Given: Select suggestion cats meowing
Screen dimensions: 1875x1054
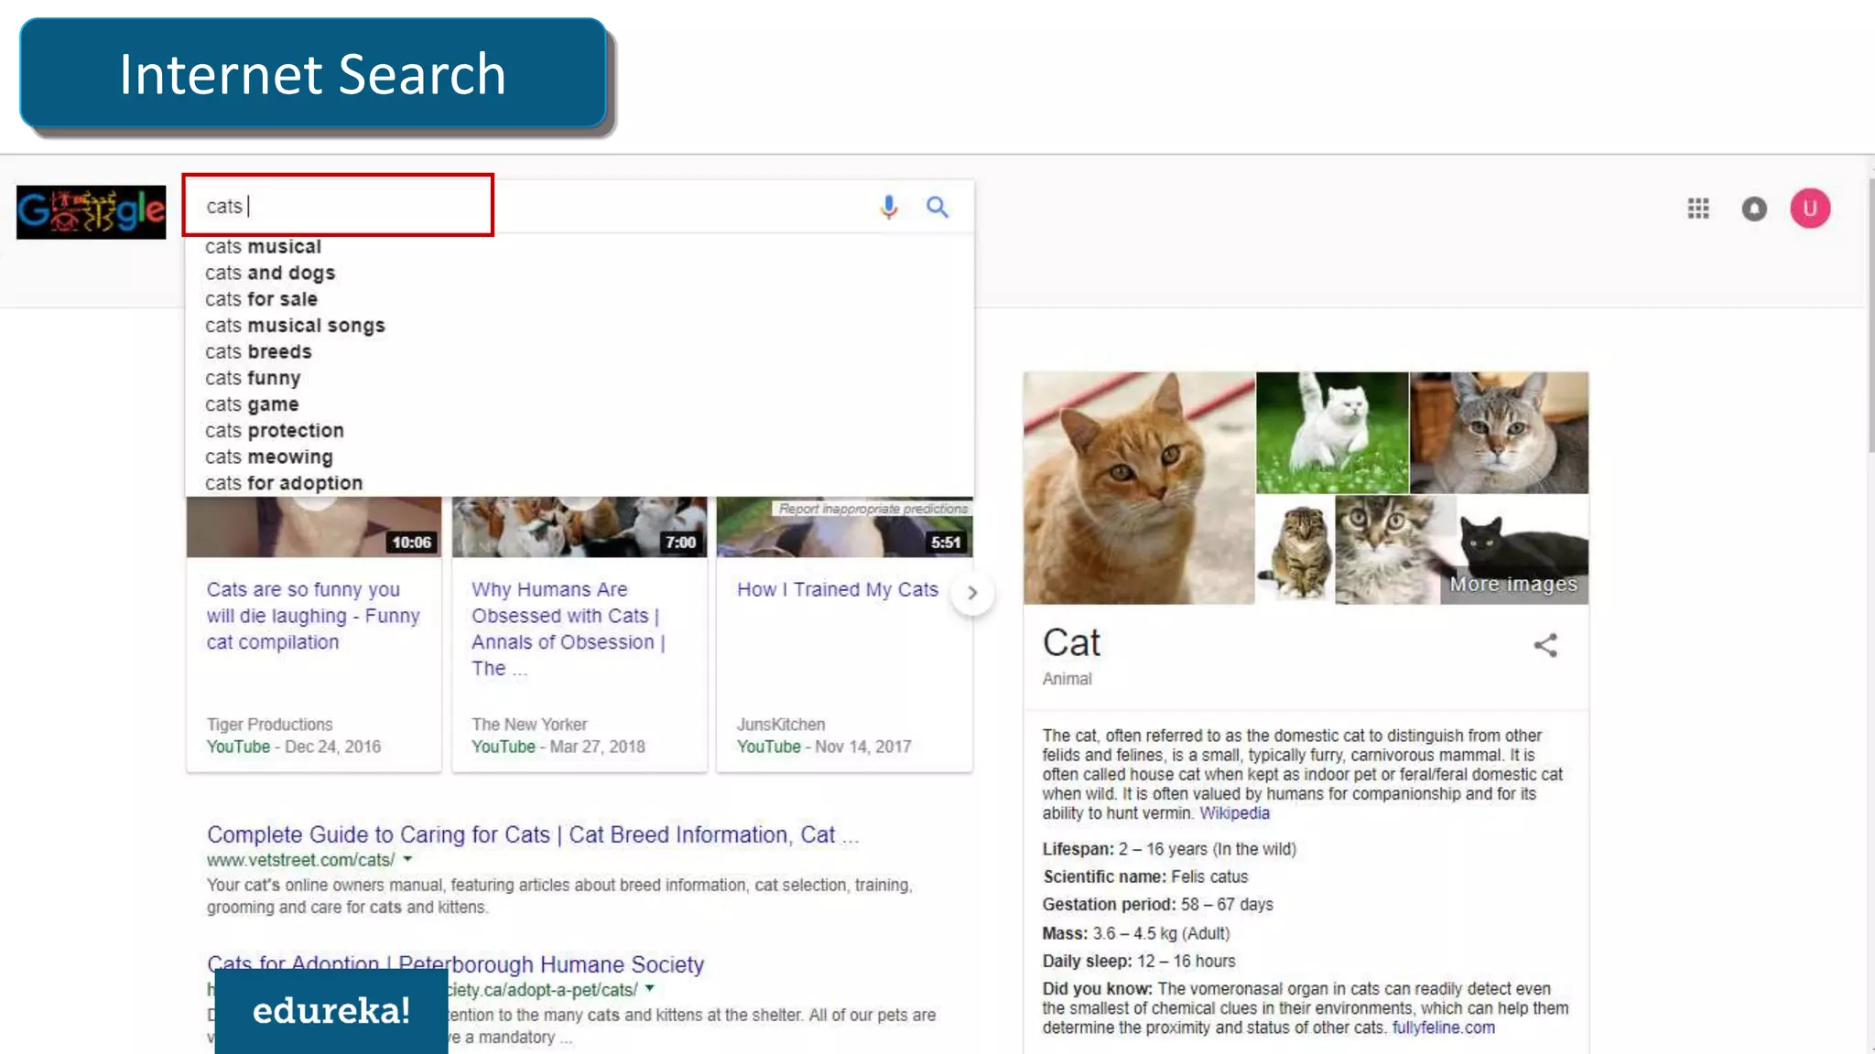Looking at the screenshot, I should tap(269, 457).
